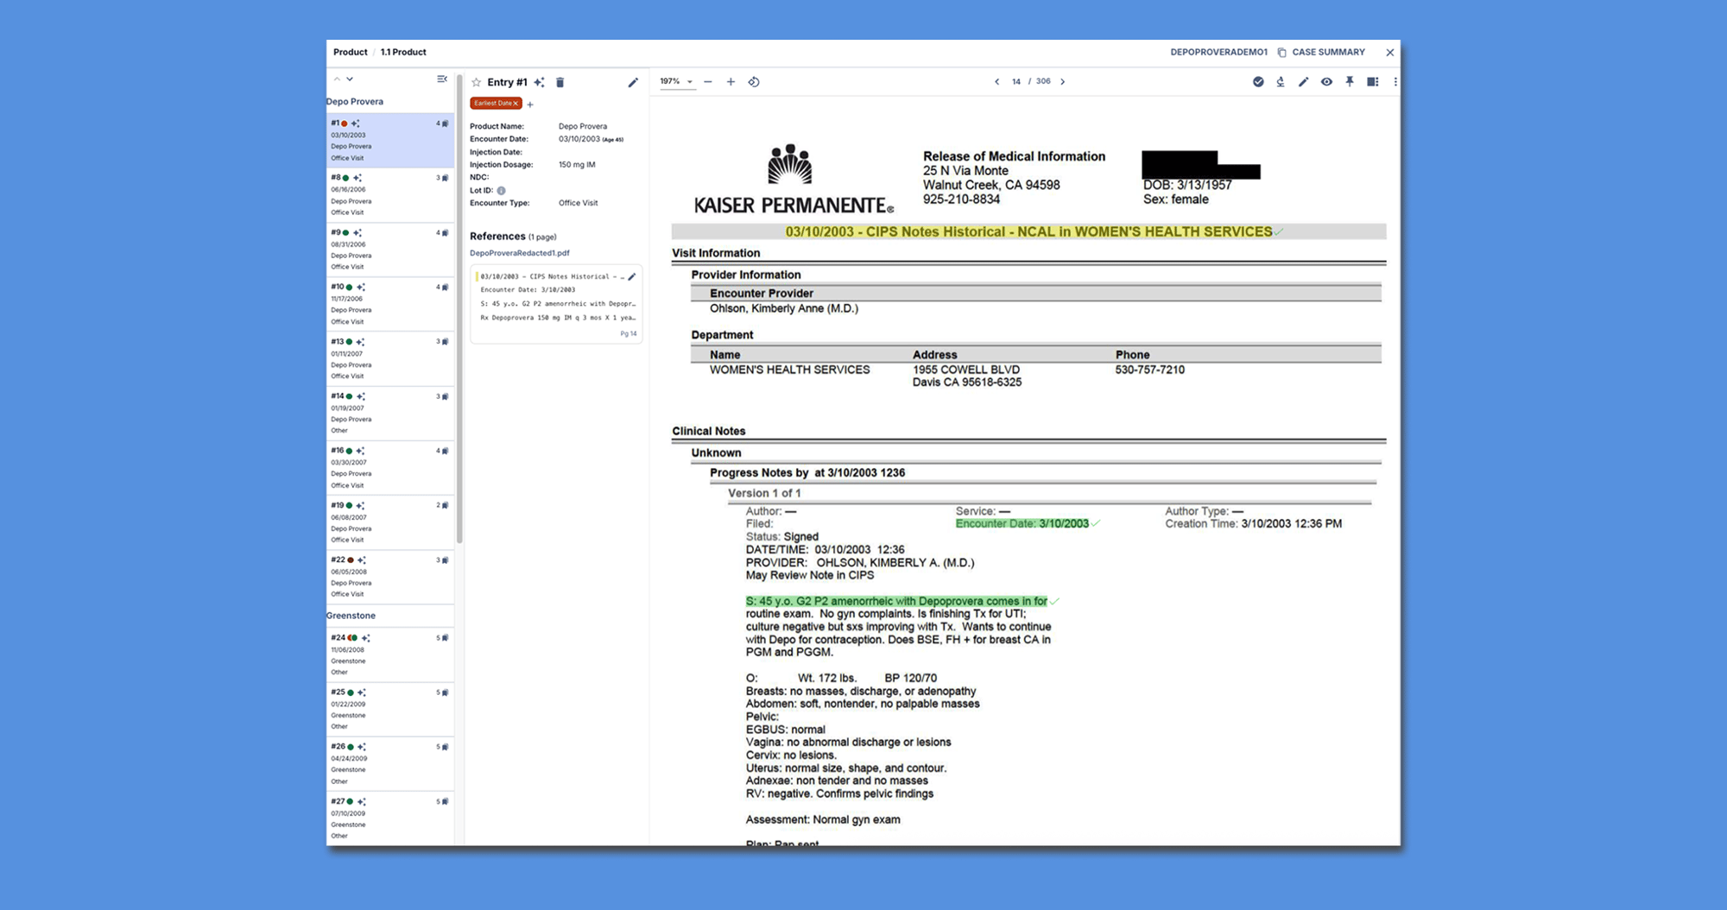Close the viewer with the X button
This screenshot has width=1727, height=910.
[1389, 53]
